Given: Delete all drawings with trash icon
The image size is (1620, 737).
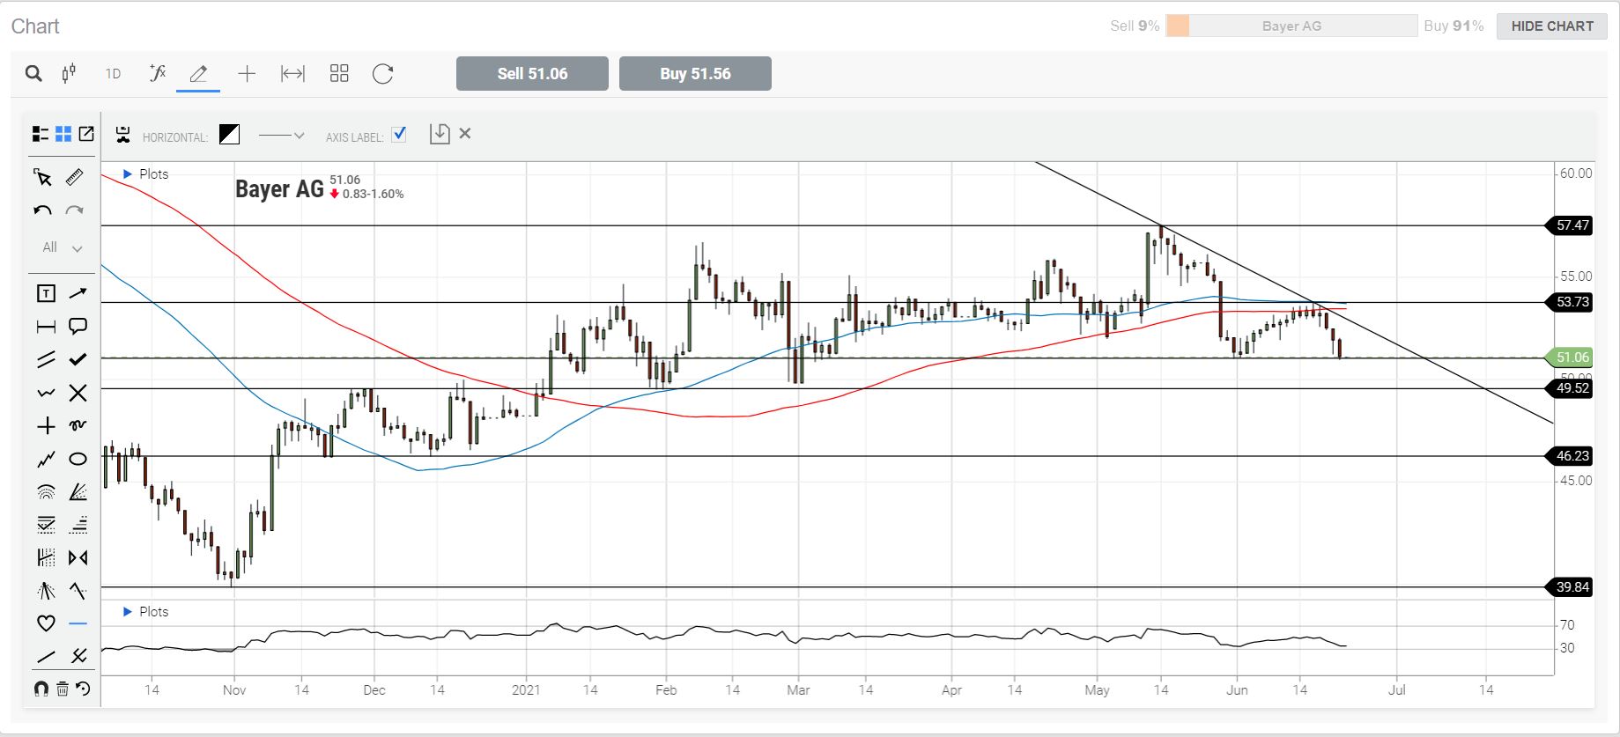Looking at the screenshot, I should coord(63,689).
